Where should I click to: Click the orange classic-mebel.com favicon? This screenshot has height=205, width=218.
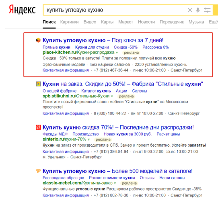[x=38, y=171]
